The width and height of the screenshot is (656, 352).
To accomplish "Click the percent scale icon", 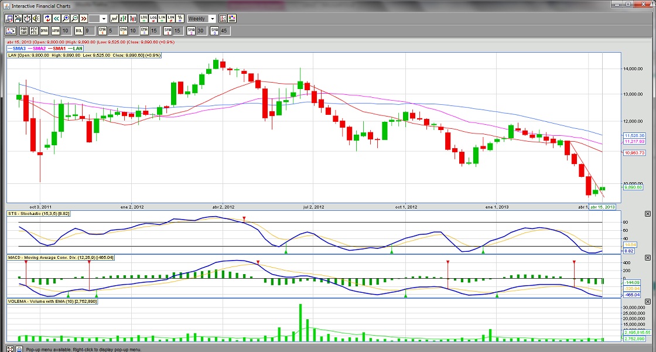I will [180, 19].
